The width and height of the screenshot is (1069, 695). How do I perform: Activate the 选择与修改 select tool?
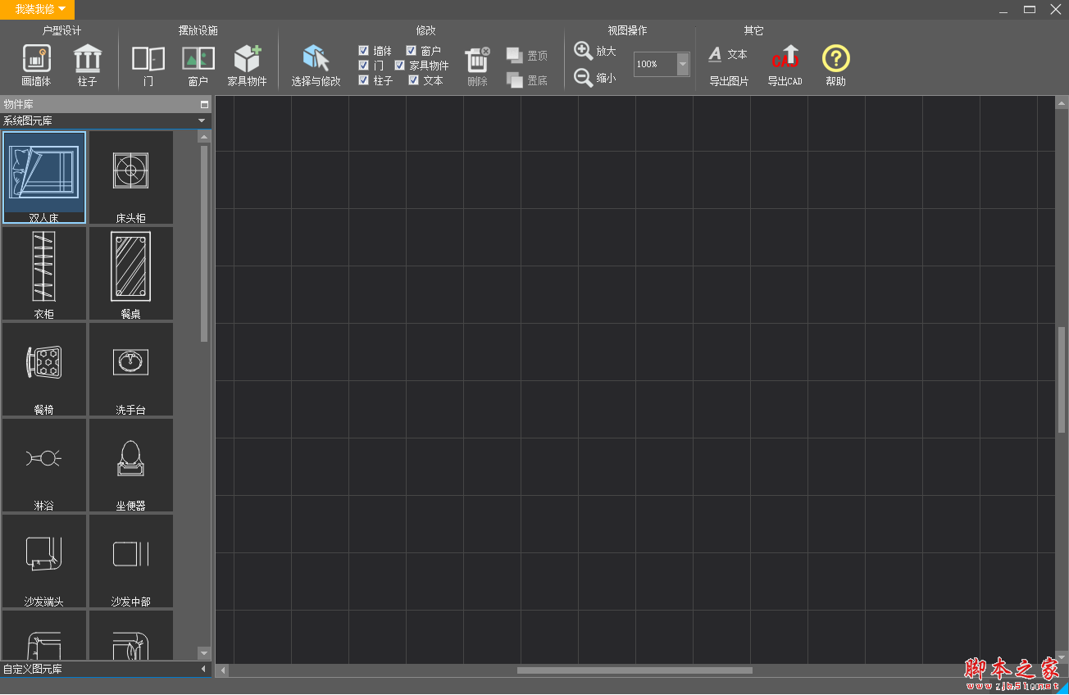point(316,65)
